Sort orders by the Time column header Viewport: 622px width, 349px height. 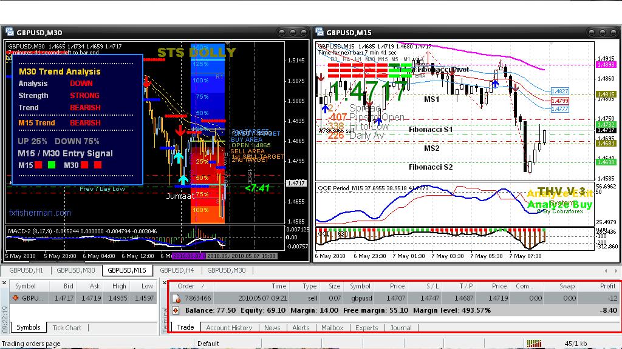(x=252, y=286)
